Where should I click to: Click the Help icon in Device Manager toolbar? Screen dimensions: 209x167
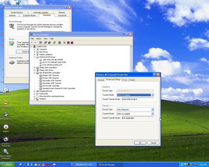point(54,43)
